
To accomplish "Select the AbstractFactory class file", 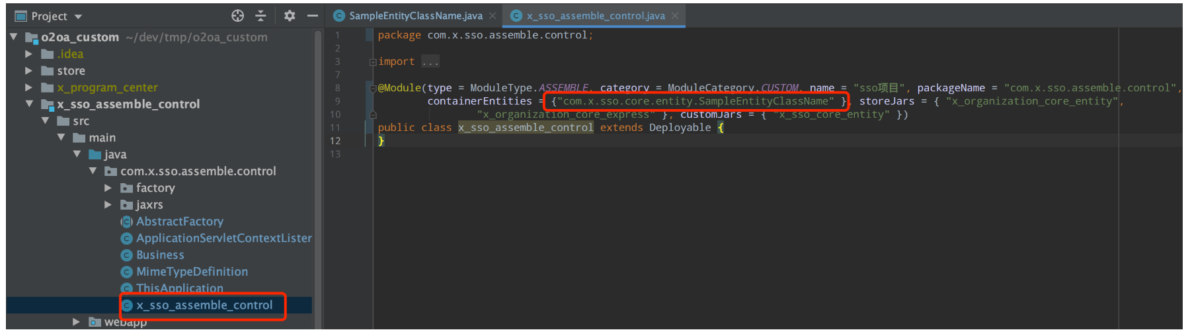I will [x=179, y=222].
